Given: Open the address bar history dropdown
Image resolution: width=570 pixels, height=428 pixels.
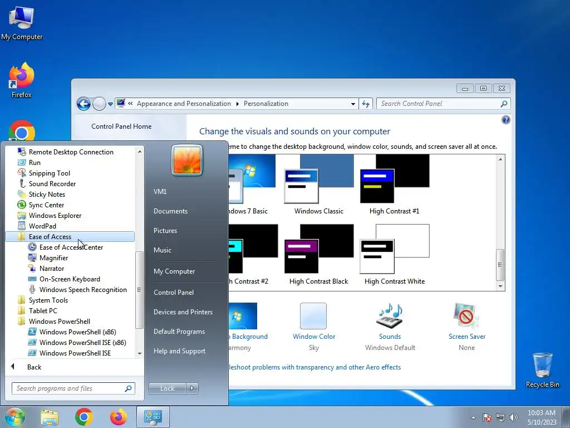Looking at the screenshot, I should [x=353, y=104].
